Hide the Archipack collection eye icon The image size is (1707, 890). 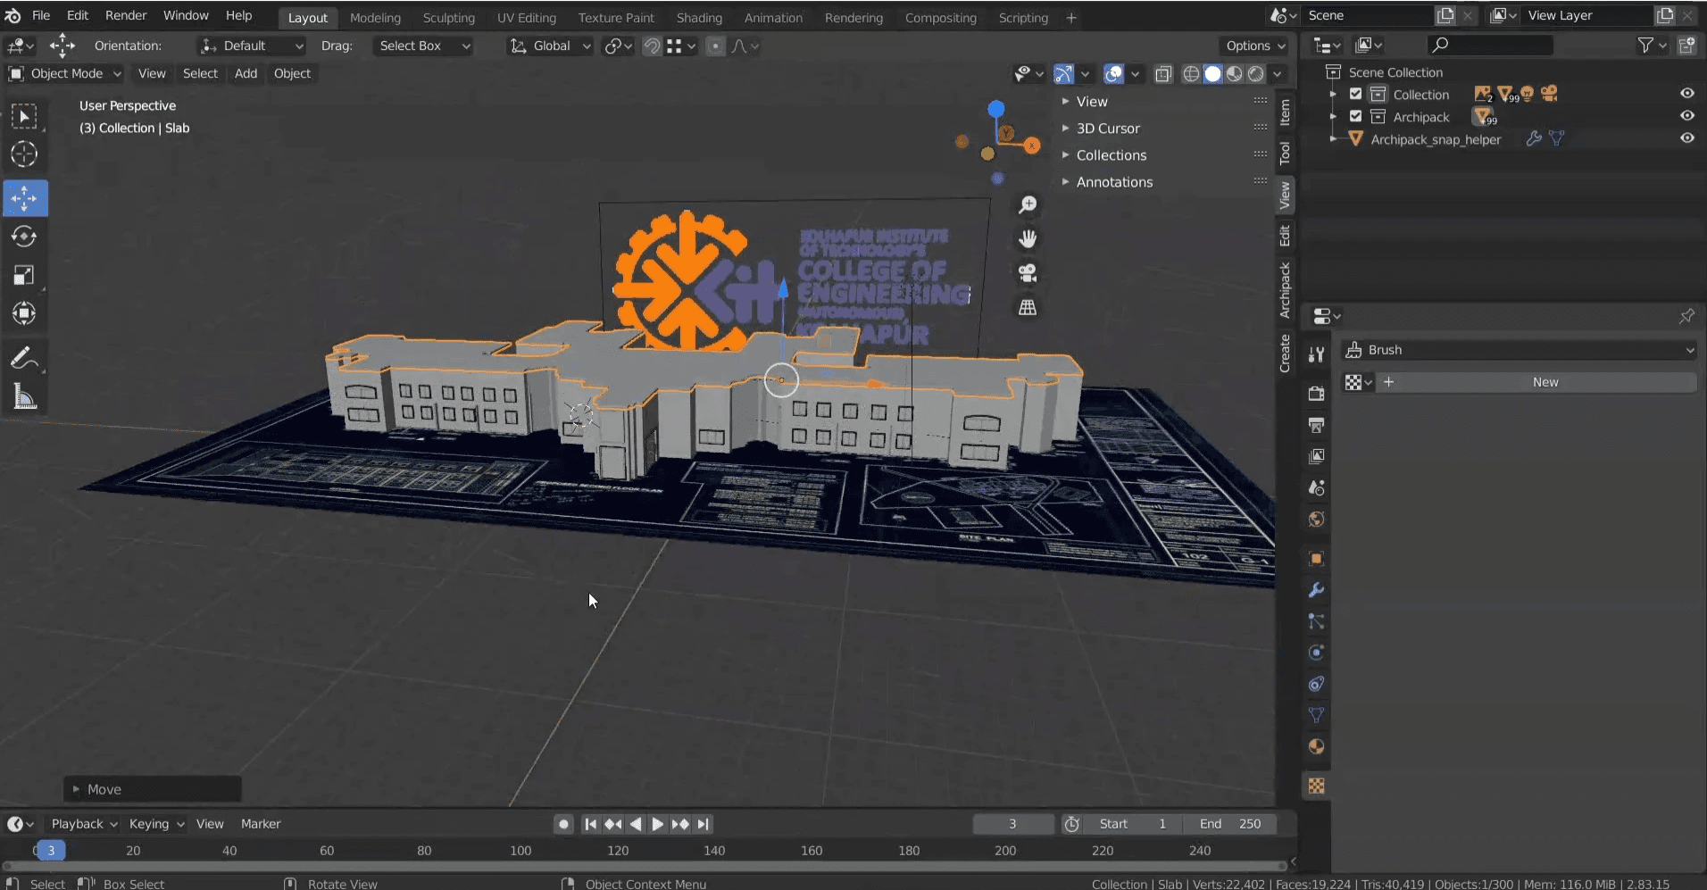[x=1686, y=115]
